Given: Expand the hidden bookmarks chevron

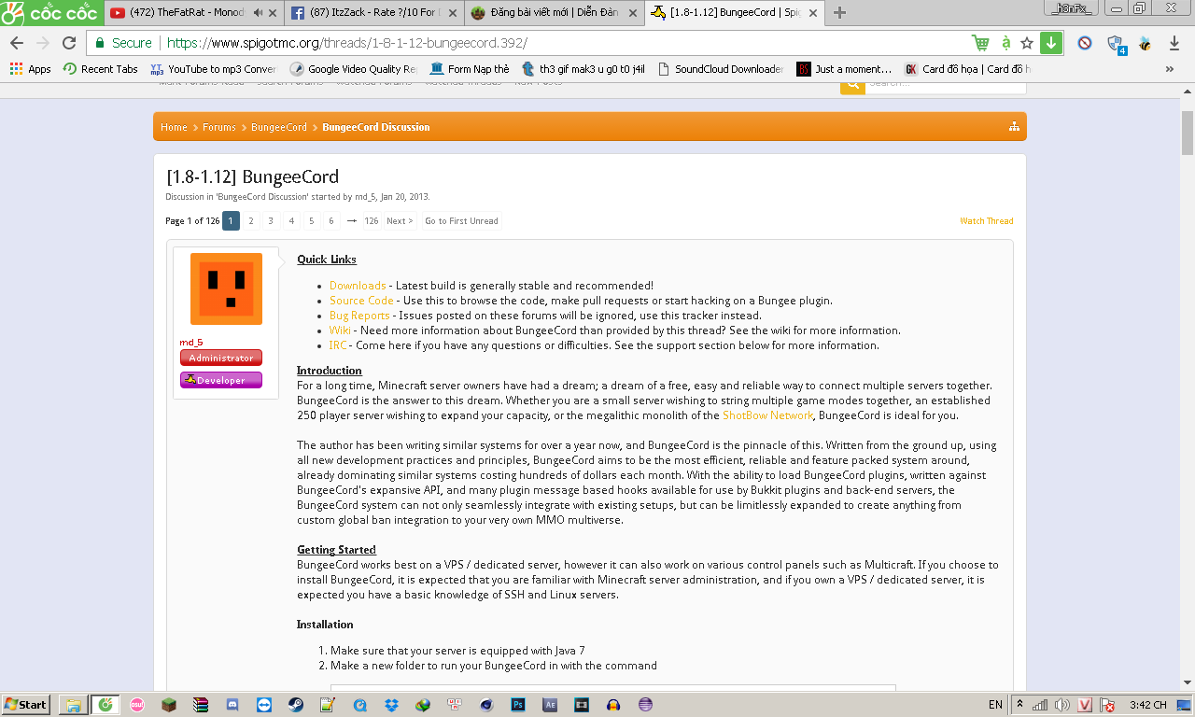Looking at the screenshot, I should [1170, 69].
